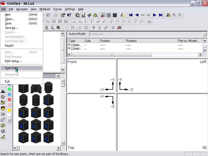Pick the white color swatch
The image size is (208, 156).
click(9, 115)
